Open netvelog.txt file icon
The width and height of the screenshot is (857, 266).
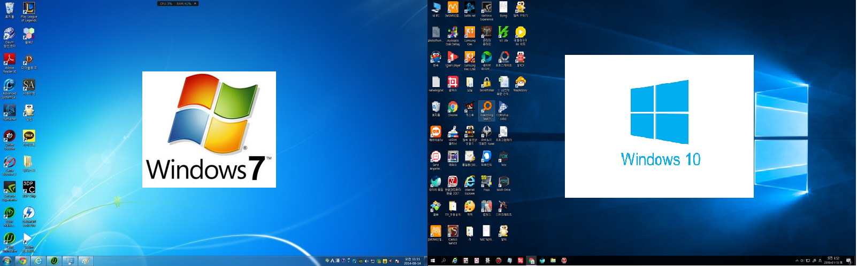coord(435,84)
